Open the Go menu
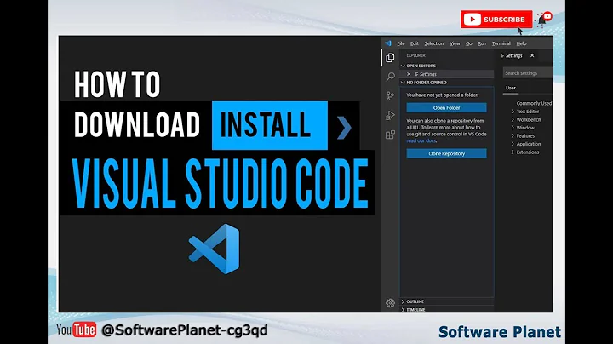 click(469, 43)
